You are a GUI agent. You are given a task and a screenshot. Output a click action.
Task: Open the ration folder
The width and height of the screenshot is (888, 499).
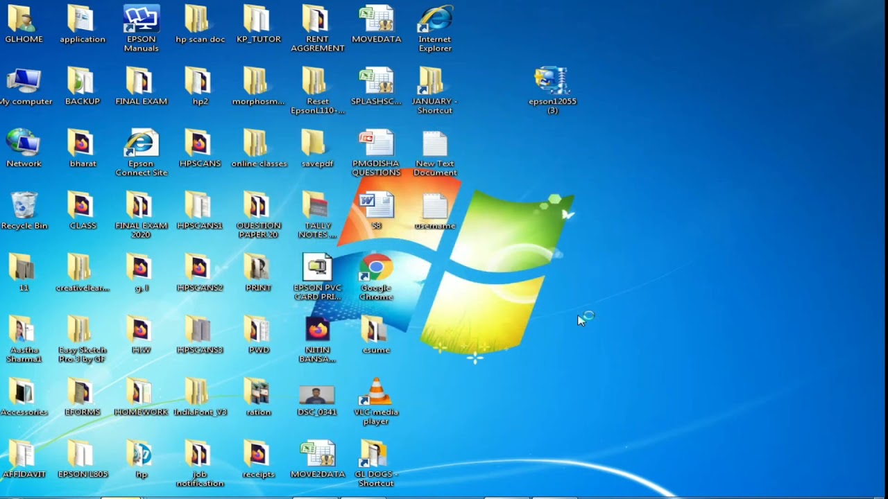[x=258, y=397]
